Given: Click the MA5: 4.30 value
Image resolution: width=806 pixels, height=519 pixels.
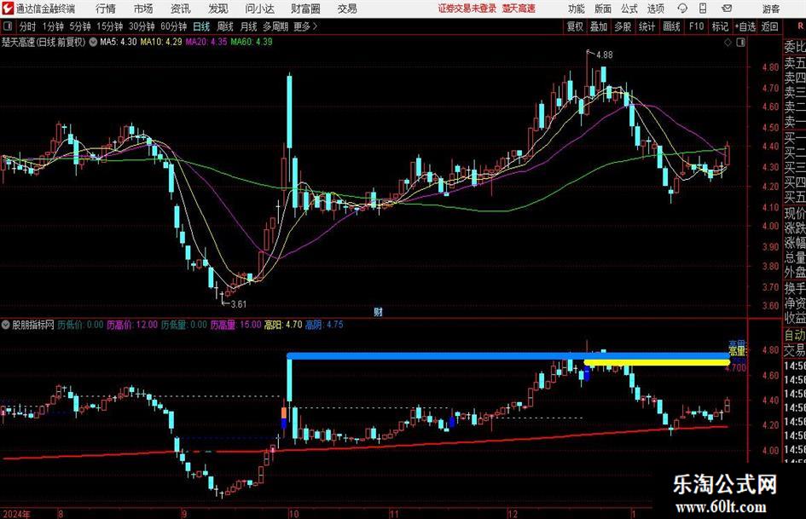Looking at the screenshot, I should click(119, 42).
